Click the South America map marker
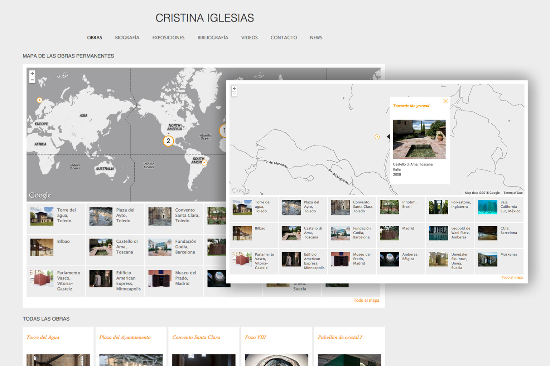The image size is (550, 366). point(204,162)
